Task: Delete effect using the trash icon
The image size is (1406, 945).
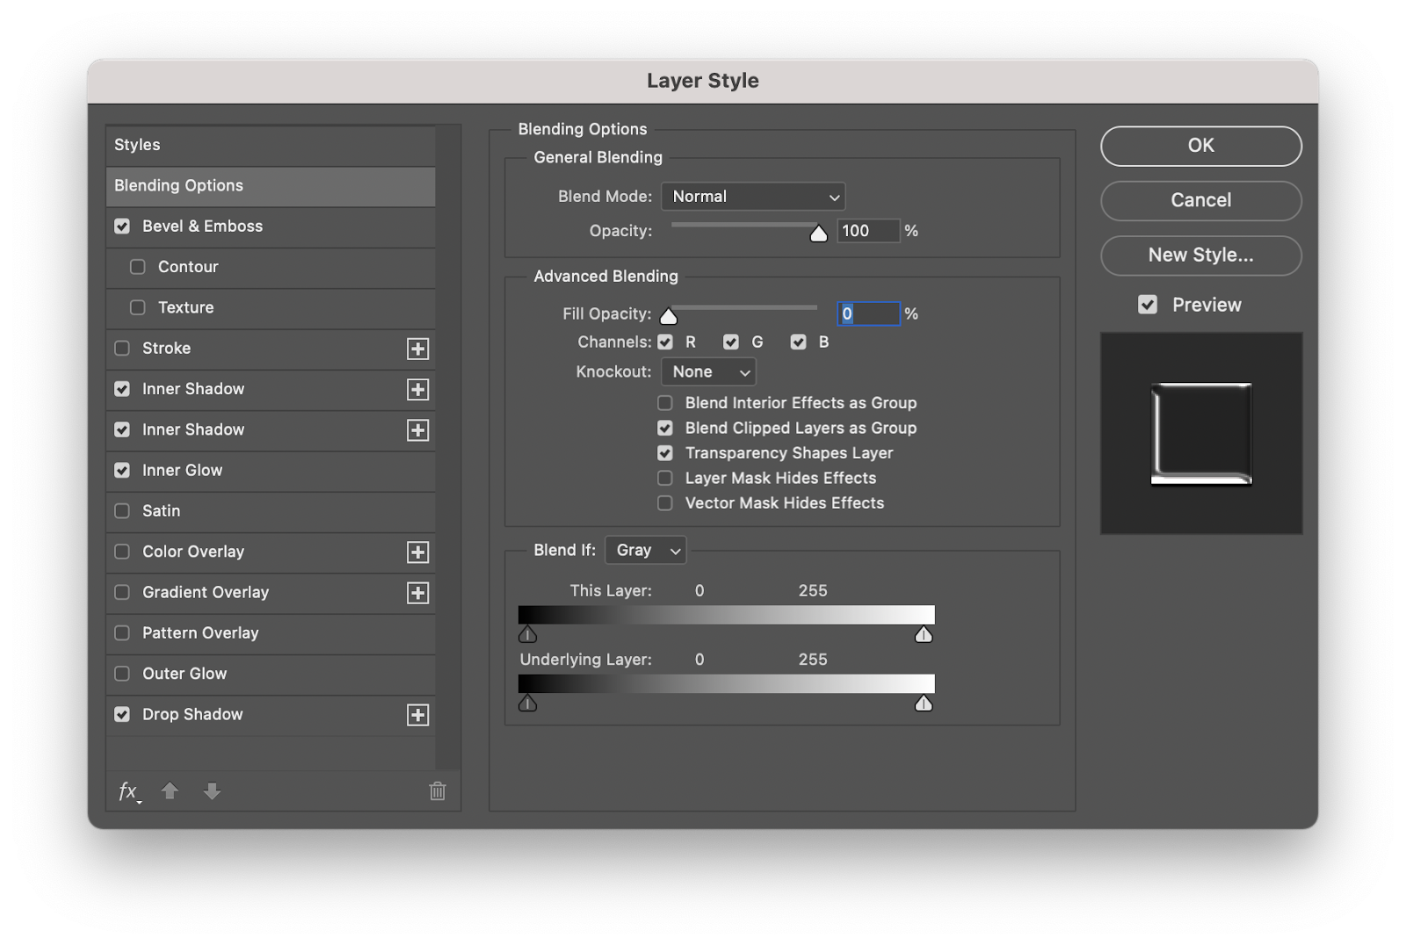Action: [x=438, y=791]
